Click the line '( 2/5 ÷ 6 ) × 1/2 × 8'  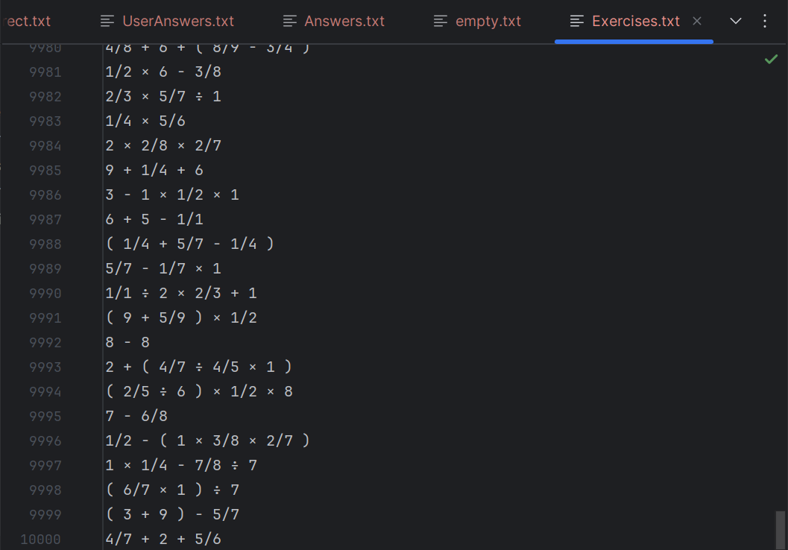(x=199, y=392)
